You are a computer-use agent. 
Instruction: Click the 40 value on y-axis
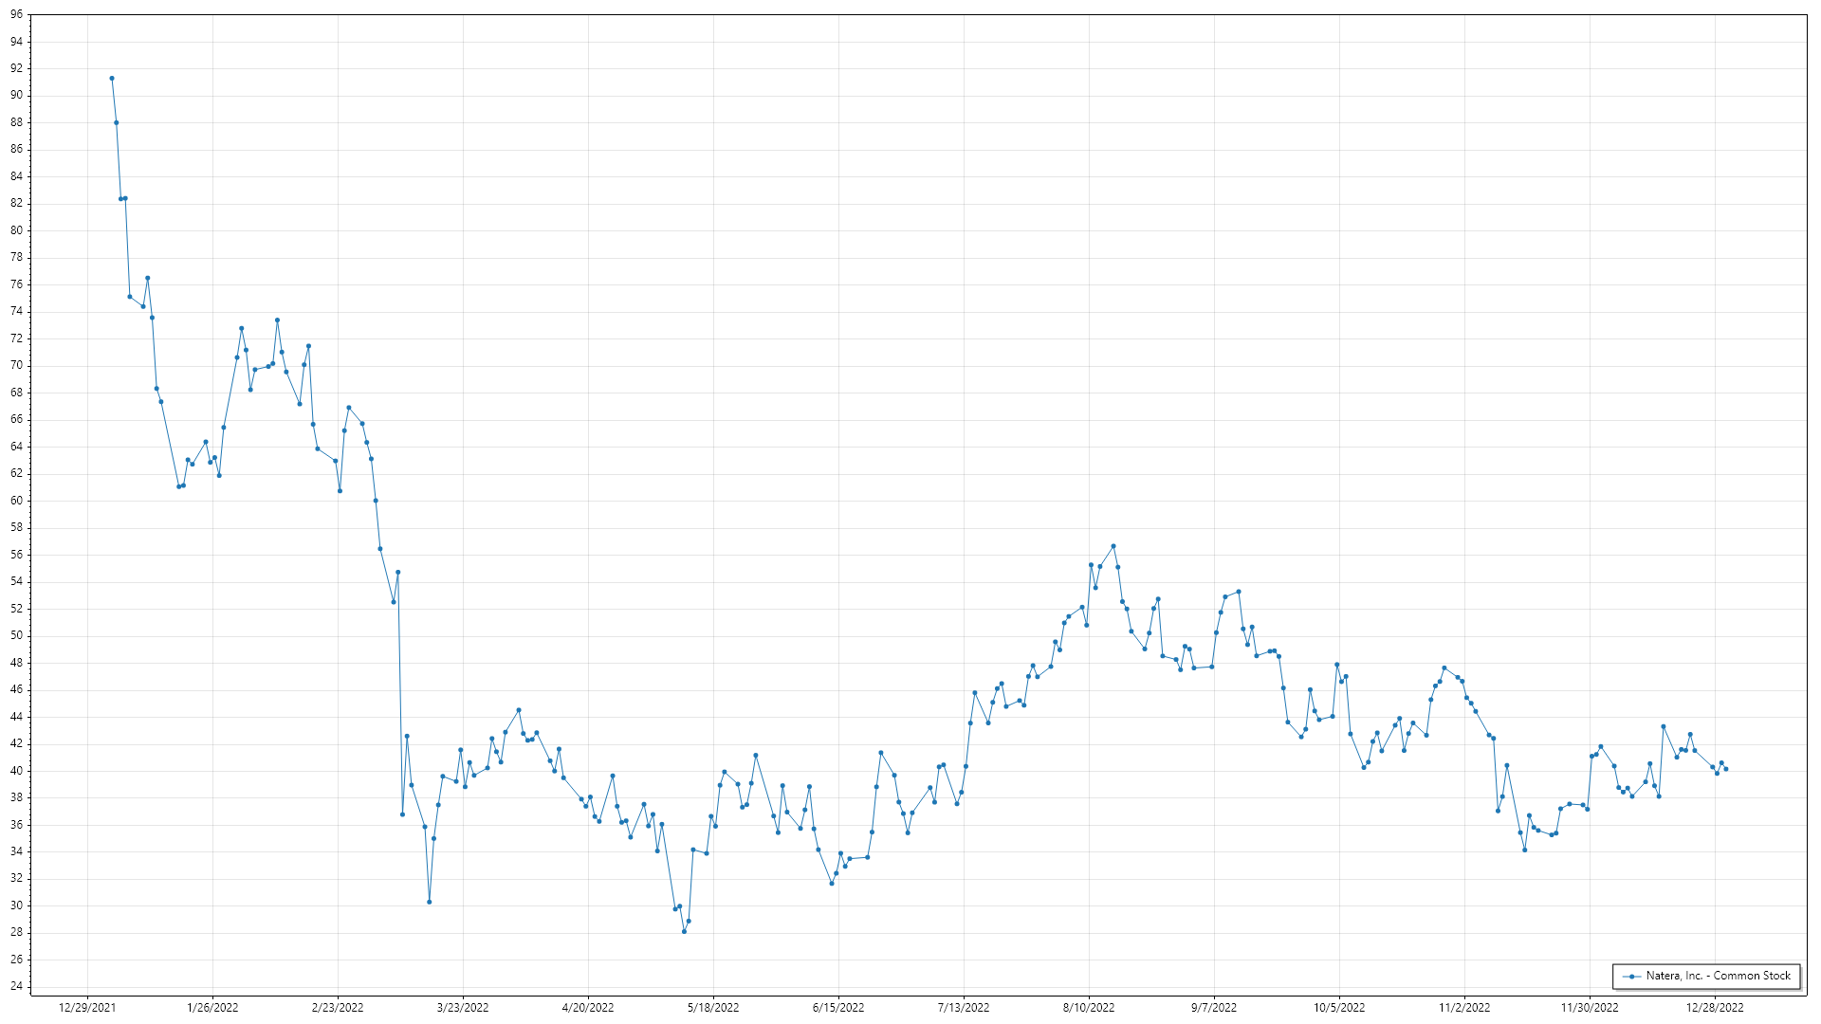tap(16, 771)
